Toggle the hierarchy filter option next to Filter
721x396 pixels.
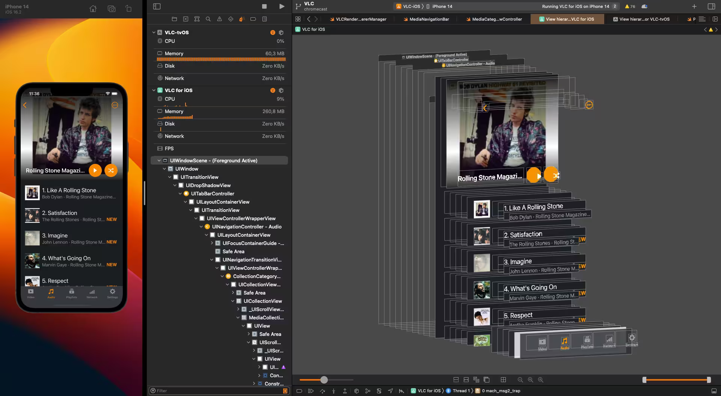point(285,391)
